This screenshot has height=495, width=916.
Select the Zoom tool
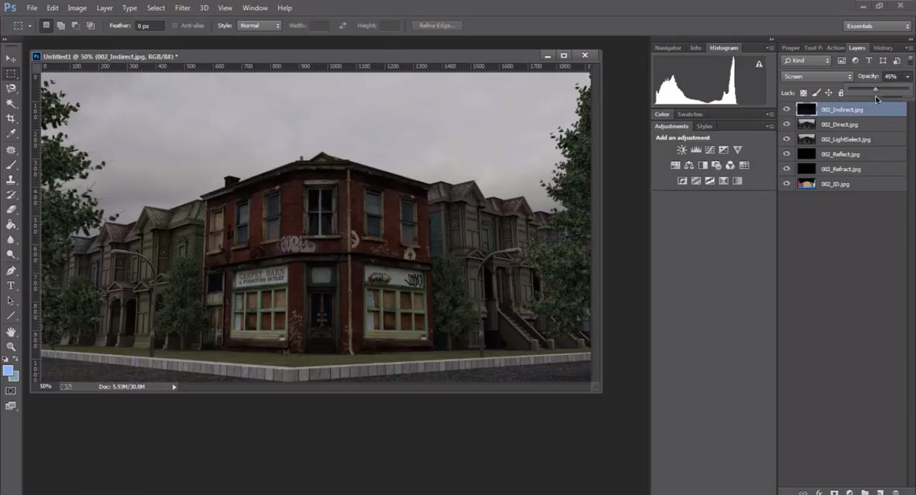(11, 347)
